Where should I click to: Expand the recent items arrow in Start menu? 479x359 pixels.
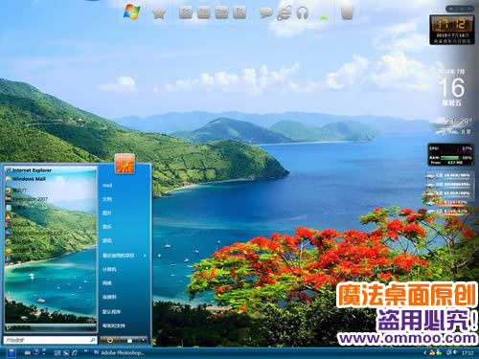[145, 256]
